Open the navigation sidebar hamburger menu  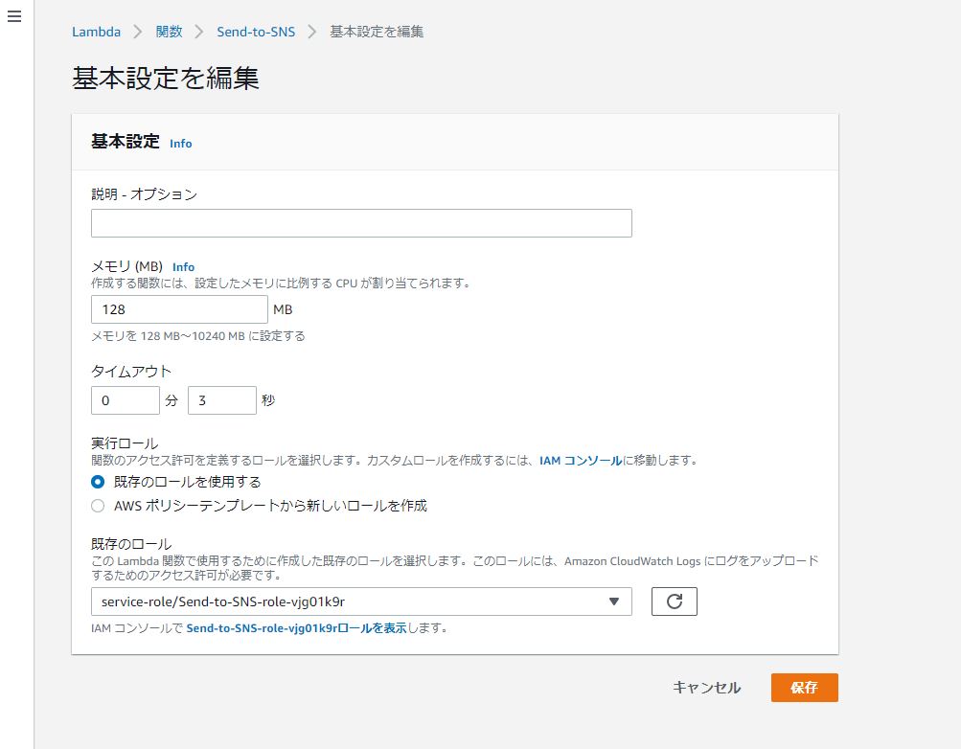point(13,16)
